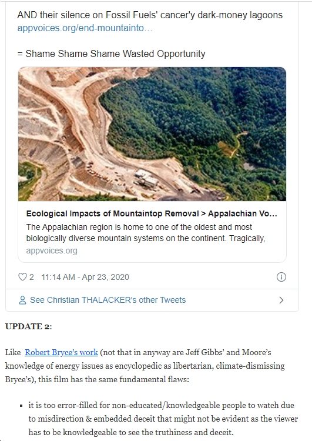Click the paragraph mentioning Jeff Gibbs and Moore
Screen dimensions: 312x441
[x=145, y=366]
